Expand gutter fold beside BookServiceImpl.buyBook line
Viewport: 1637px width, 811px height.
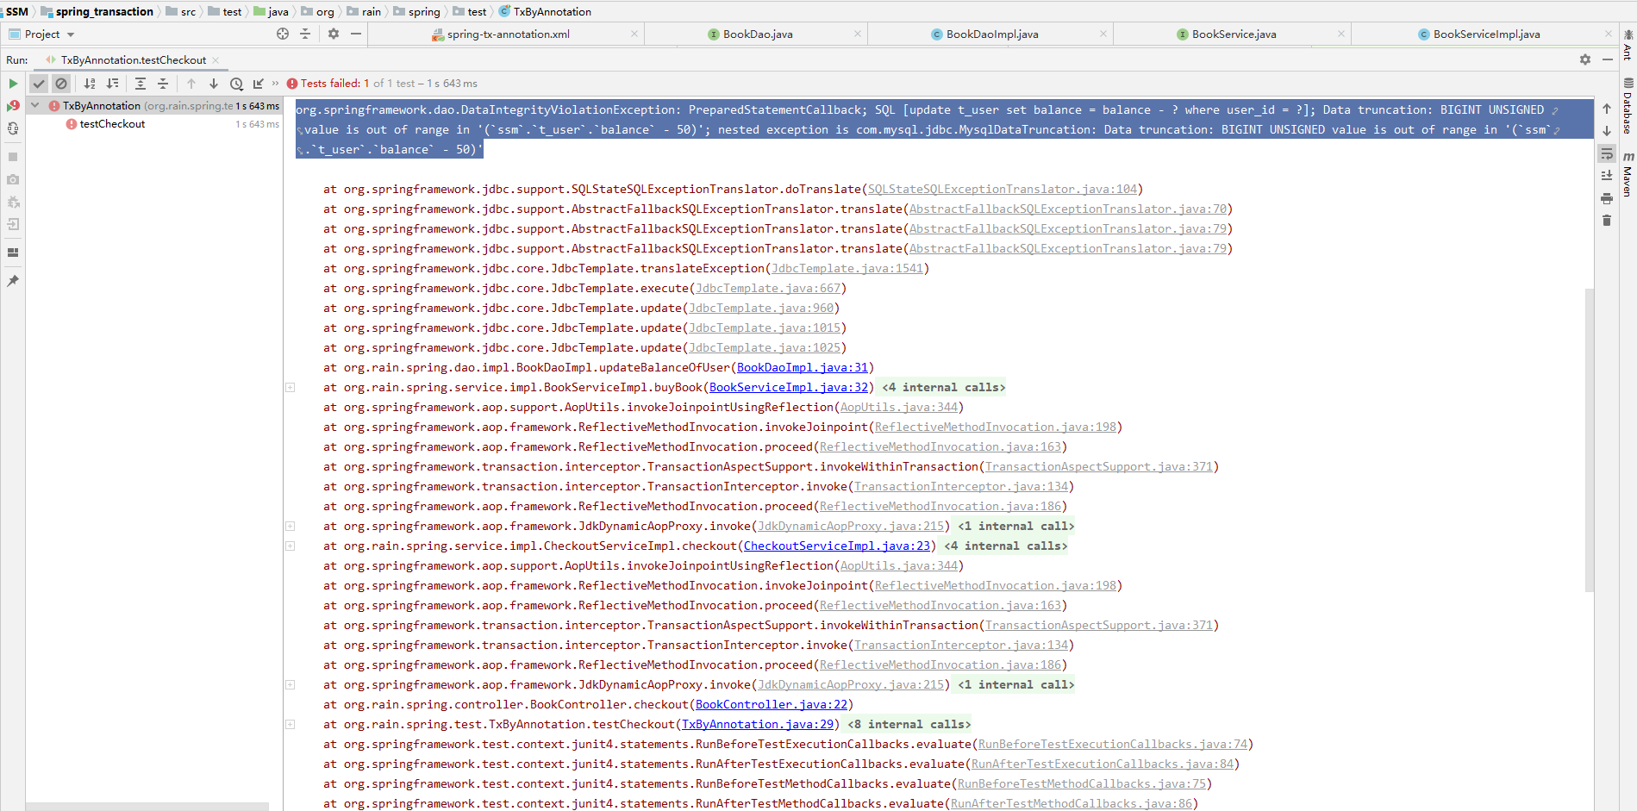point(291,388)
